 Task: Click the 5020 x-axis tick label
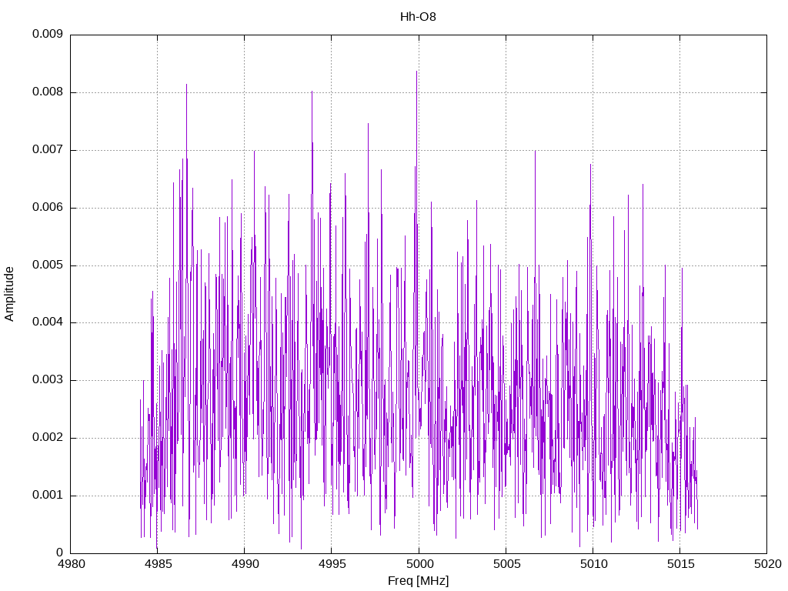767,564
